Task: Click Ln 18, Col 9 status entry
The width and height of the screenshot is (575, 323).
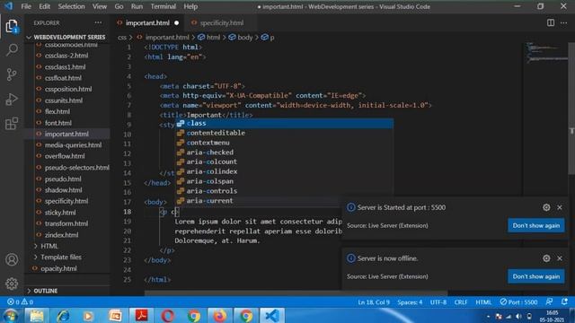Action: pos(374,302)
